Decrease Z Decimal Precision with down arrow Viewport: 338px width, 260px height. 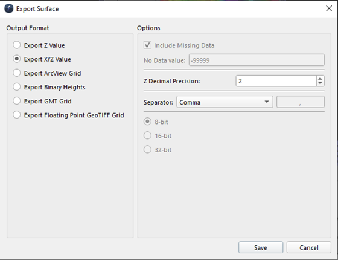(x=320, y=83)
